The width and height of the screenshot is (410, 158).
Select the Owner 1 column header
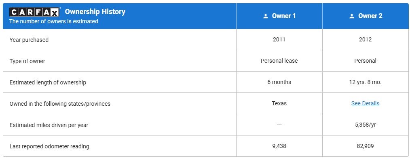(279, 16)
